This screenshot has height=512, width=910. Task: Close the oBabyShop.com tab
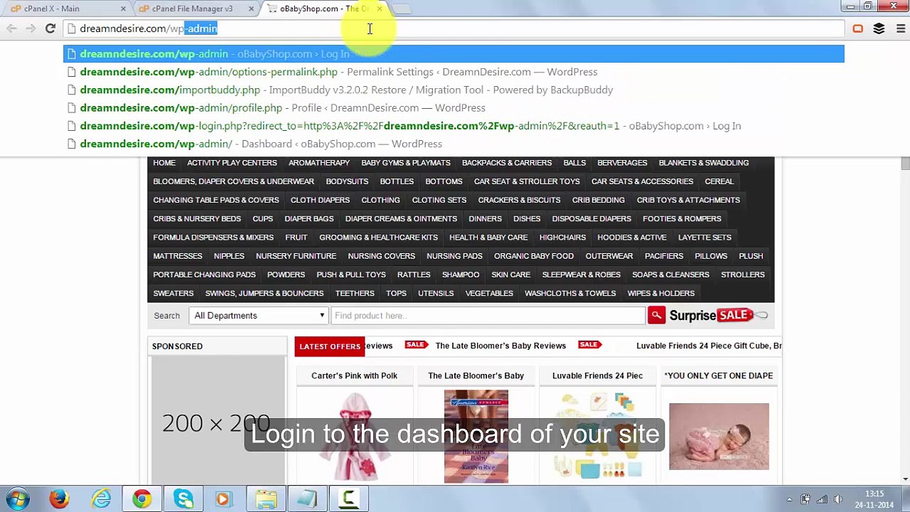tap(379, 9)
